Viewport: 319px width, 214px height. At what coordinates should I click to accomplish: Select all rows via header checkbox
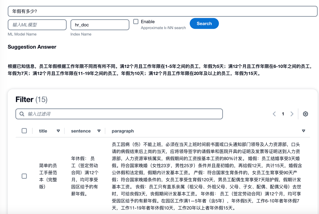click(24, 131)
